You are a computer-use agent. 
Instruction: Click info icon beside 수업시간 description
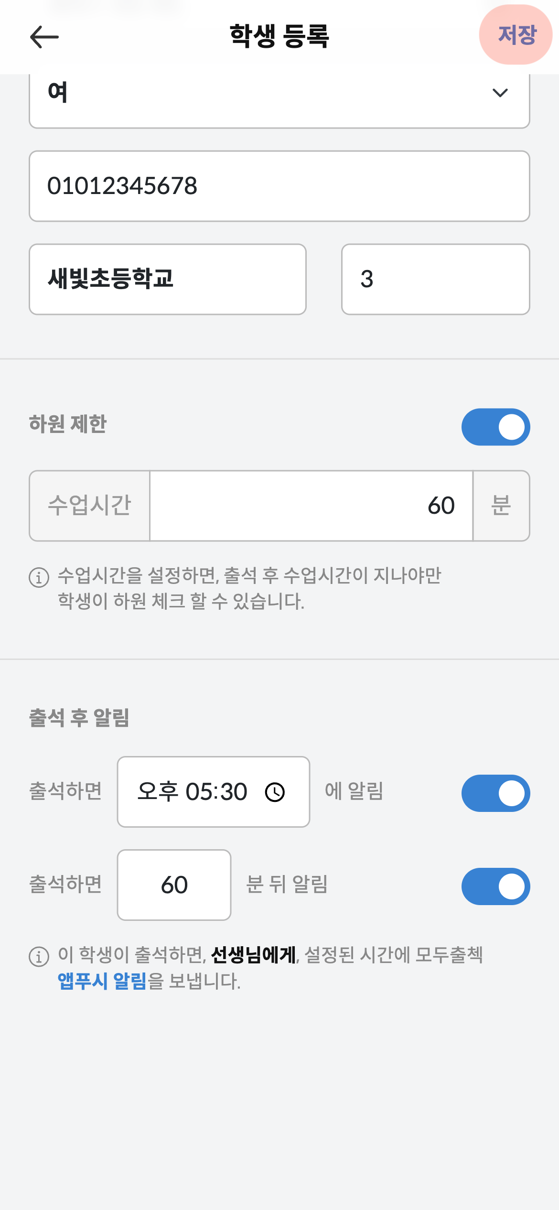click(39, 577)
